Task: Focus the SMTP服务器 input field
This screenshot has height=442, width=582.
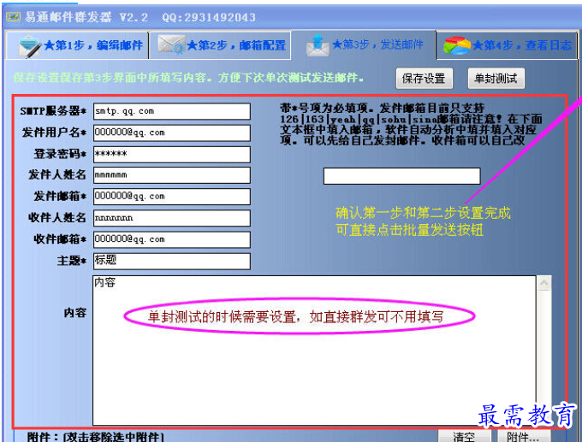Action: [172, 111]
